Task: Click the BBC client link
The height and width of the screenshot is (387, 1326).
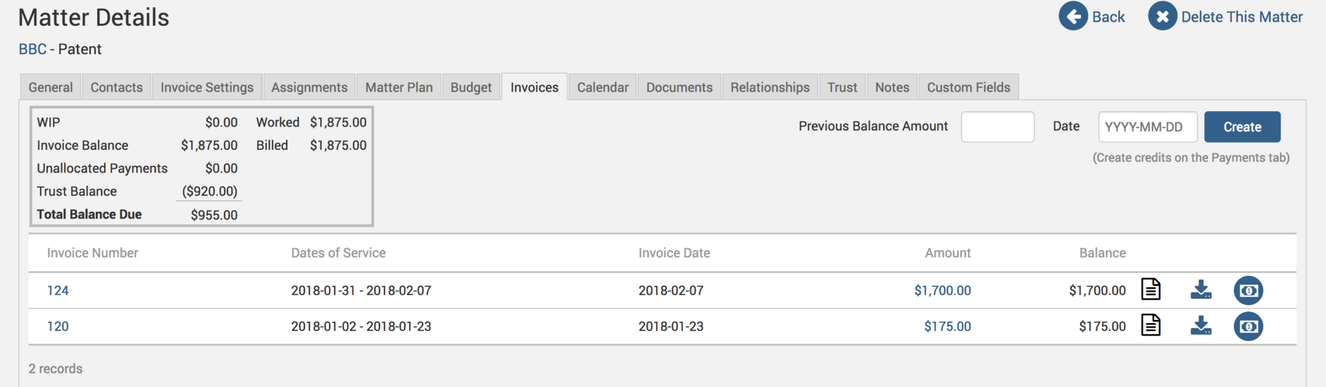Action: point(32,49)
